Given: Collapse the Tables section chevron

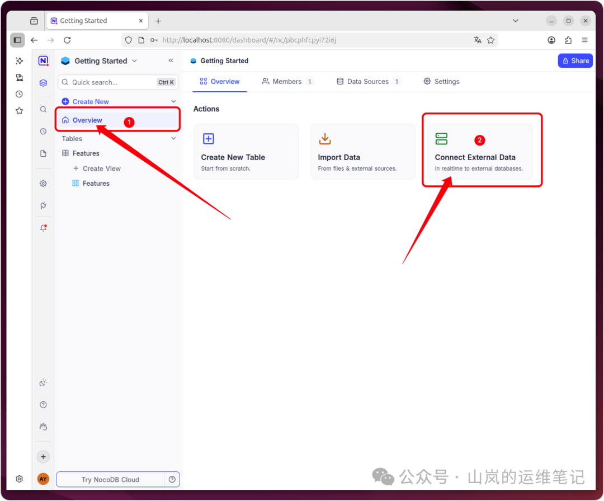Looking at the screenshot, I should 173,138.
